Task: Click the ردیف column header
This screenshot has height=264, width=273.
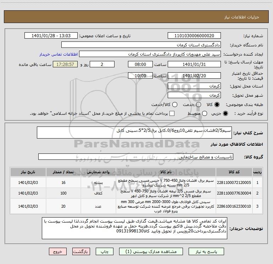Action: click(x=257, y=172)
